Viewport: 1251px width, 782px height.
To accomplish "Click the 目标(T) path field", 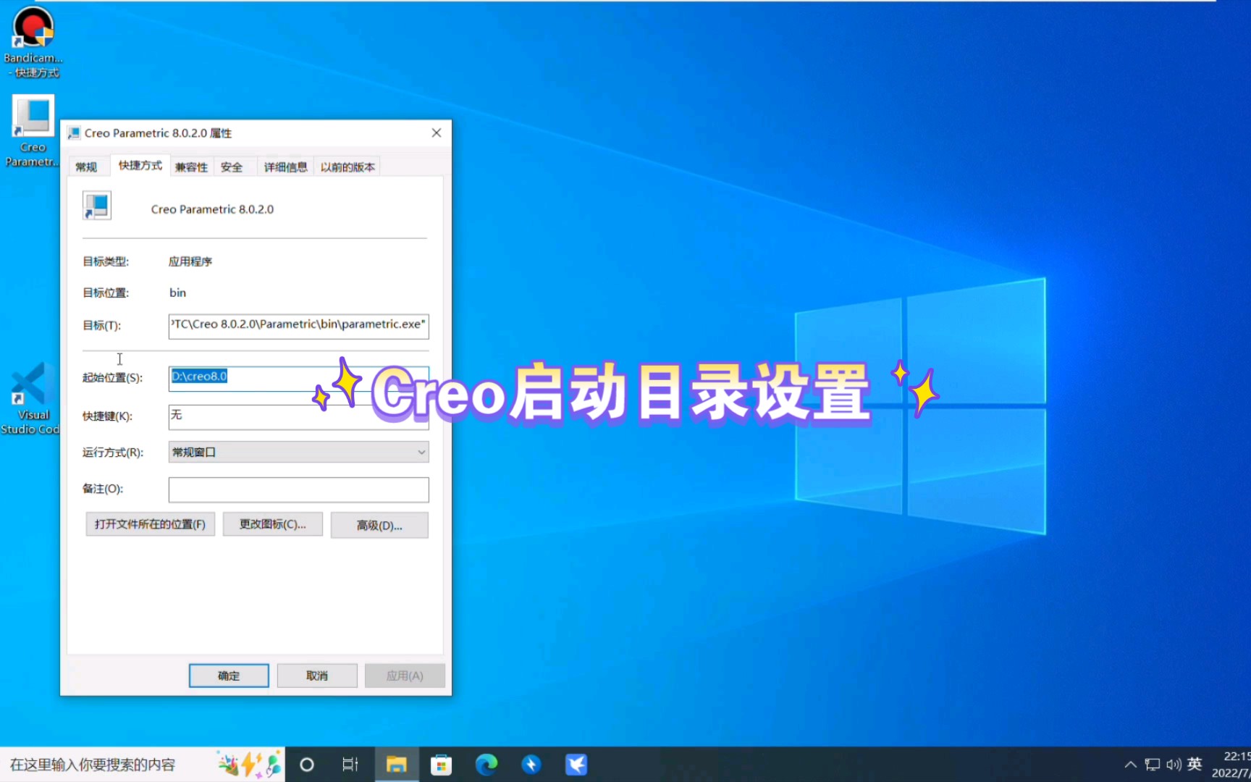I will (298, 326).
